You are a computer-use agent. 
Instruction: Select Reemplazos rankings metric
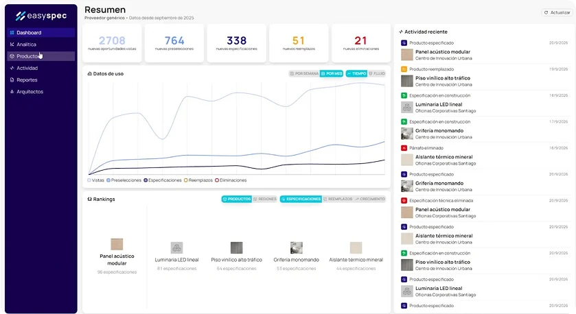coord(338,200)
